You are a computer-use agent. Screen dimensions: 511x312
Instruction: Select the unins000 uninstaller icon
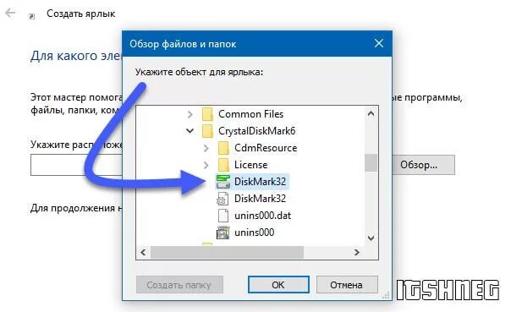click(223, 233)
